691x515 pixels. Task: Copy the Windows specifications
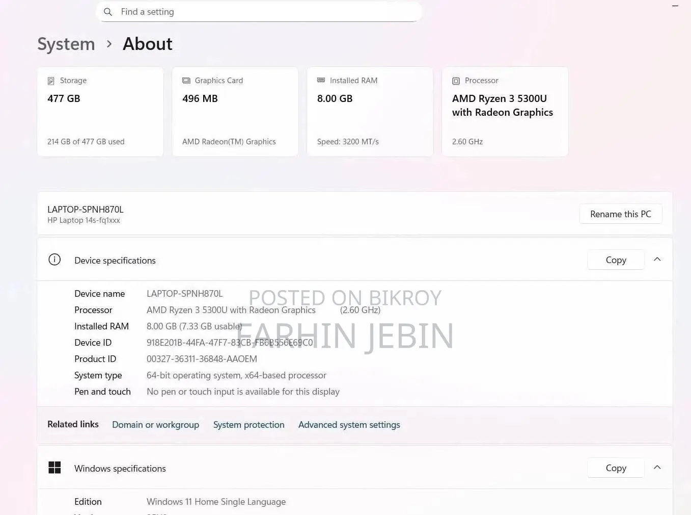point(616,468)
